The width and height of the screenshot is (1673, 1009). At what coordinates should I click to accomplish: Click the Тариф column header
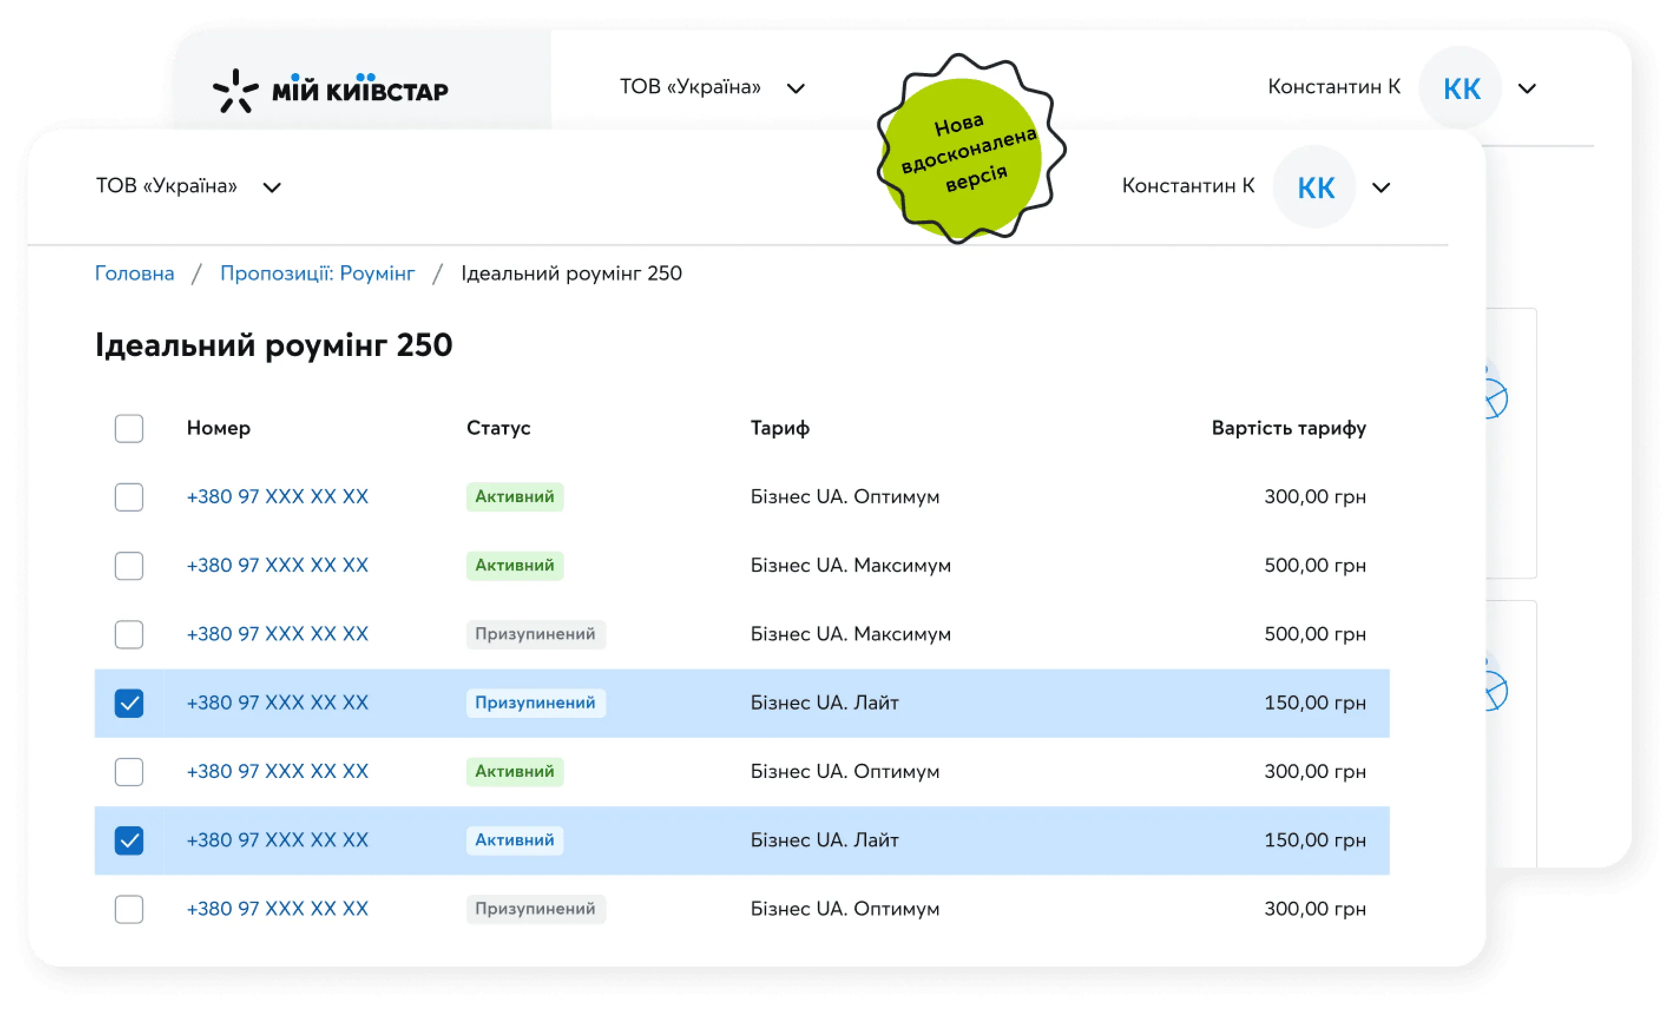tap(780, 428)
